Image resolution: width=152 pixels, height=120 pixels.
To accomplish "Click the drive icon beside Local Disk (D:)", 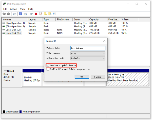I will (4, 33).
